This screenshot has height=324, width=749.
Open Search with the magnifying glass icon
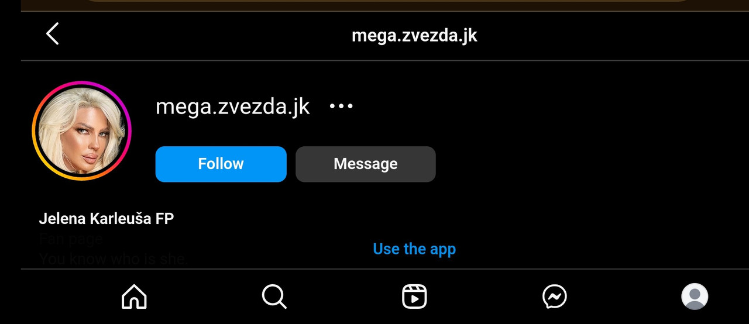click(274, 297)
